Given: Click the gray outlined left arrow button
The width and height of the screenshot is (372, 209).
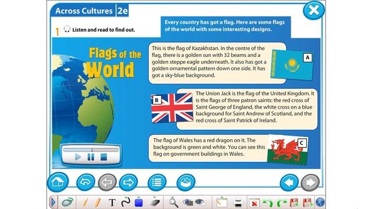Looking at the screenshot, I should 107,182.
